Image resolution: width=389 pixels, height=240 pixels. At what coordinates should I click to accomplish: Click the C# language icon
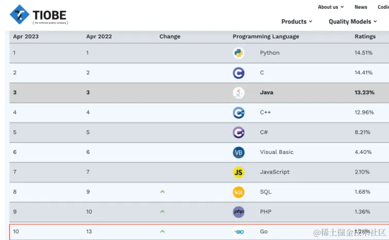238,133
